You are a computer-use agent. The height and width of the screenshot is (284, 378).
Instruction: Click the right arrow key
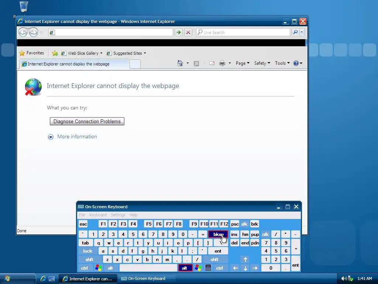point(255,268)
